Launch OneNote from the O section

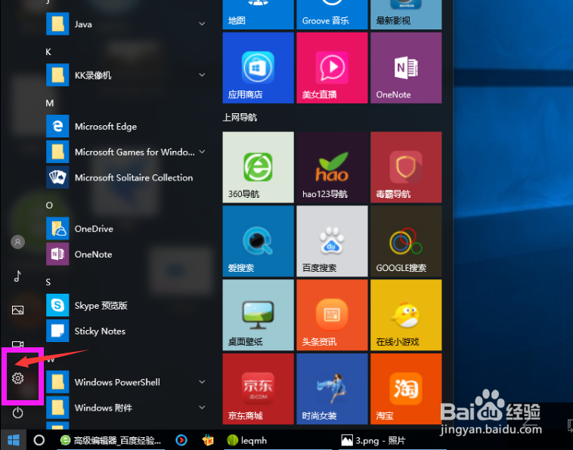click(126, 254)
